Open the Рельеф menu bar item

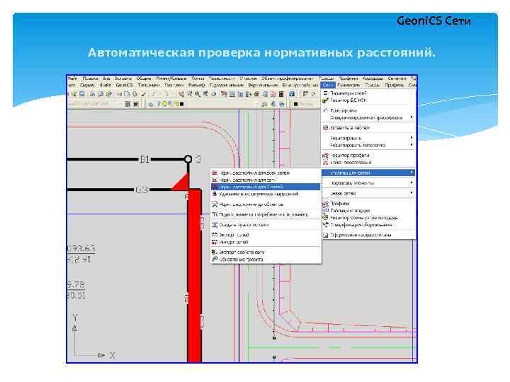point(197,85)
